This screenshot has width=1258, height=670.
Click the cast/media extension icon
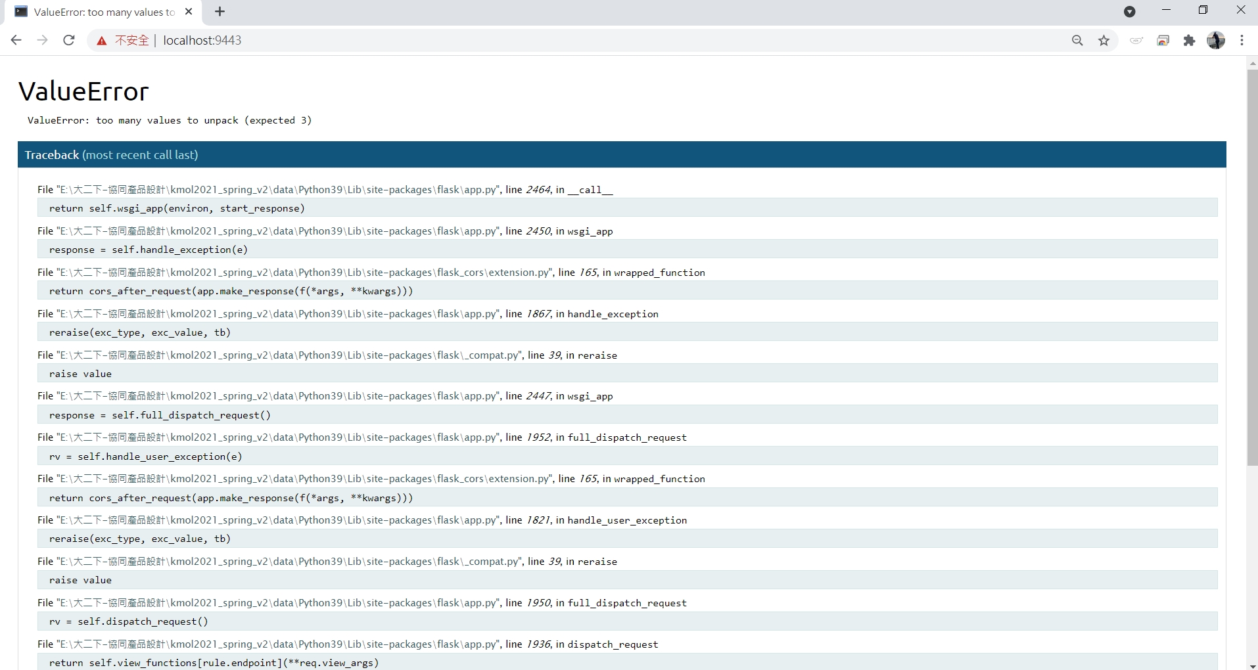tap(1163, 41)
